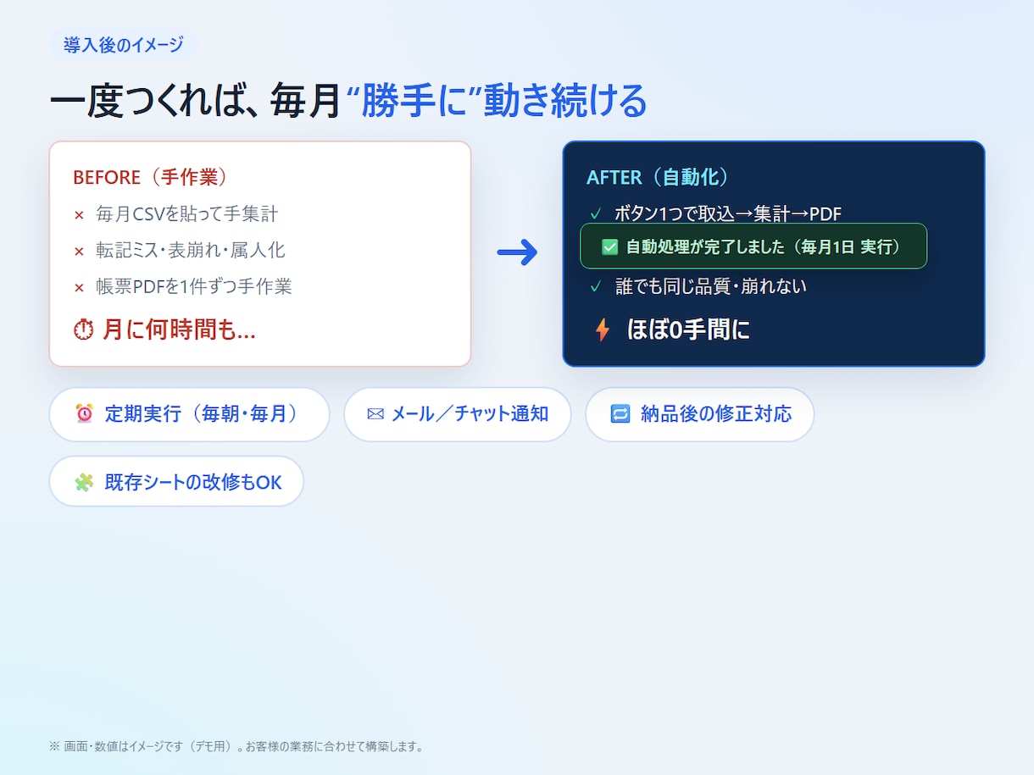Select the AFTER（自動化） heading
This screenshot has width=1034, height=775.
pos(659,177)
